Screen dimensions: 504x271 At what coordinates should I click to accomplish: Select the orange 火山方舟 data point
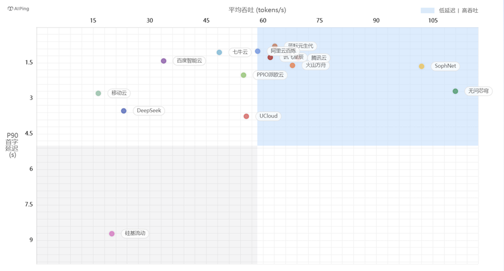click(292, 66)
